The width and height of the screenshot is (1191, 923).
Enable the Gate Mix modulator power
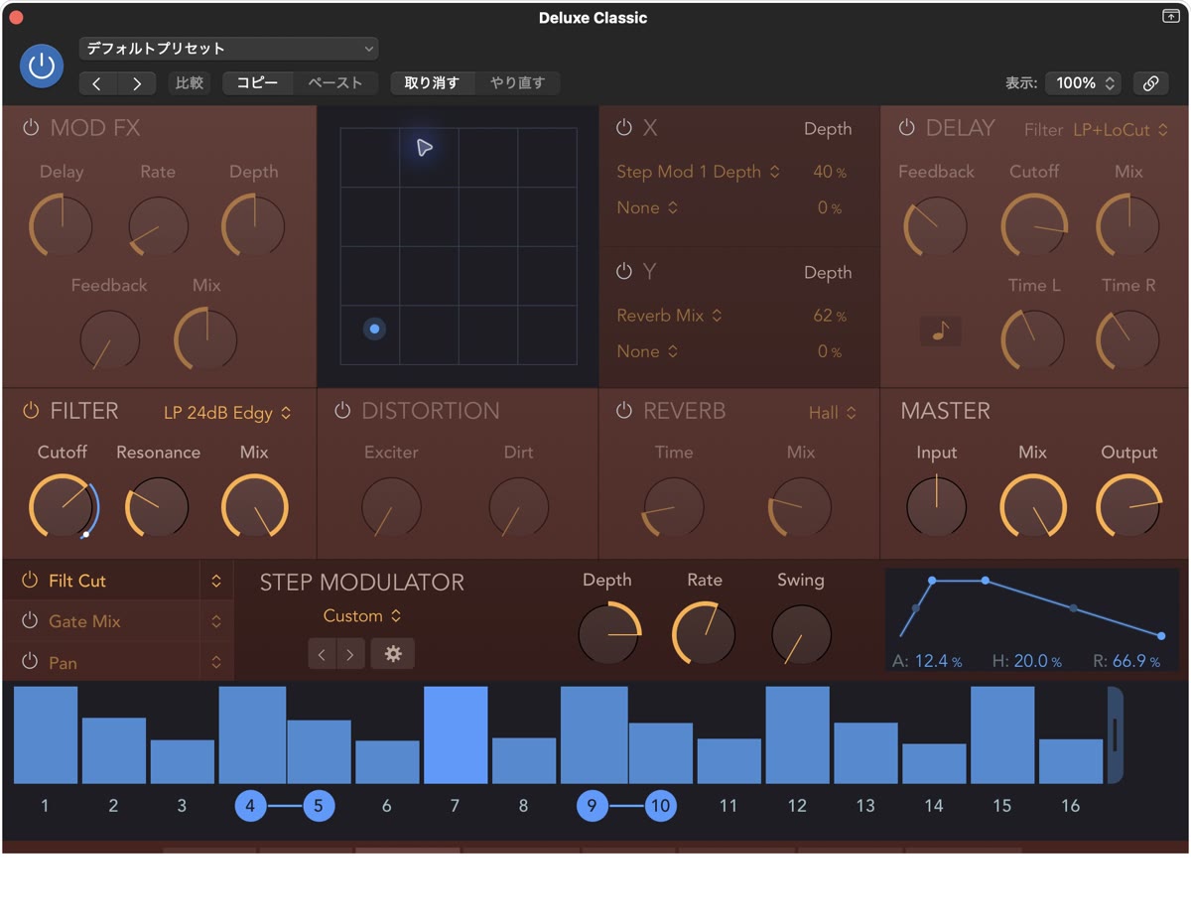(x=30, y=621)
